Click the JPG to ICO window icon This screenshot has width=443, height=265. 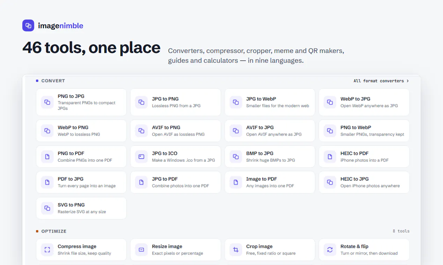tap(141, 157)
